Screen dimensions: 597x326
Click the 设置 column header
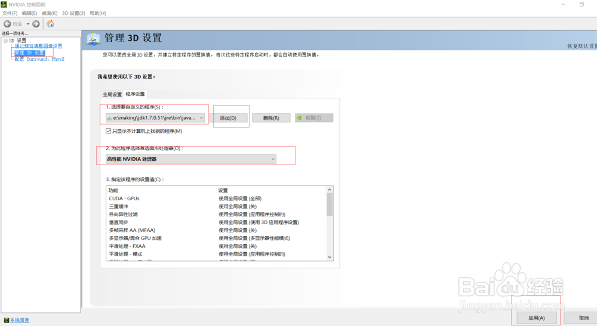point(271,190)
